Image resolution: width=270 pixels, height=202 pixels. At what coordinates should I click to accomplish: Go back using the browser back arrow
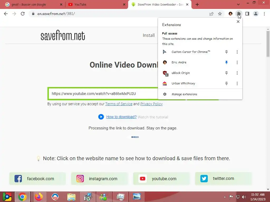coord(6,14)
